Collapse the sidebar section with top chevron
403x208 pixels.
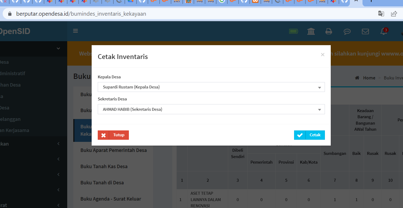click(x=58, y=49)
